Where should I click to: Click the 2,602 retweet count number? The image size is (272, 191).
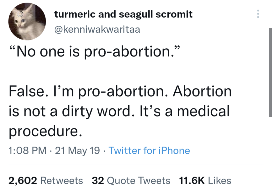[x=23, y=181]
